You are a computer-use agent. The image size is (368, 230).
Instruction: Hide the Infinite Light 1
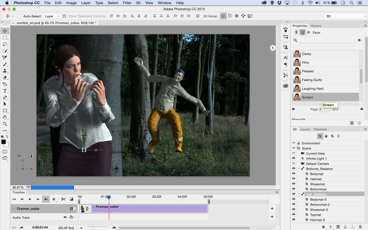coord(293,159)
